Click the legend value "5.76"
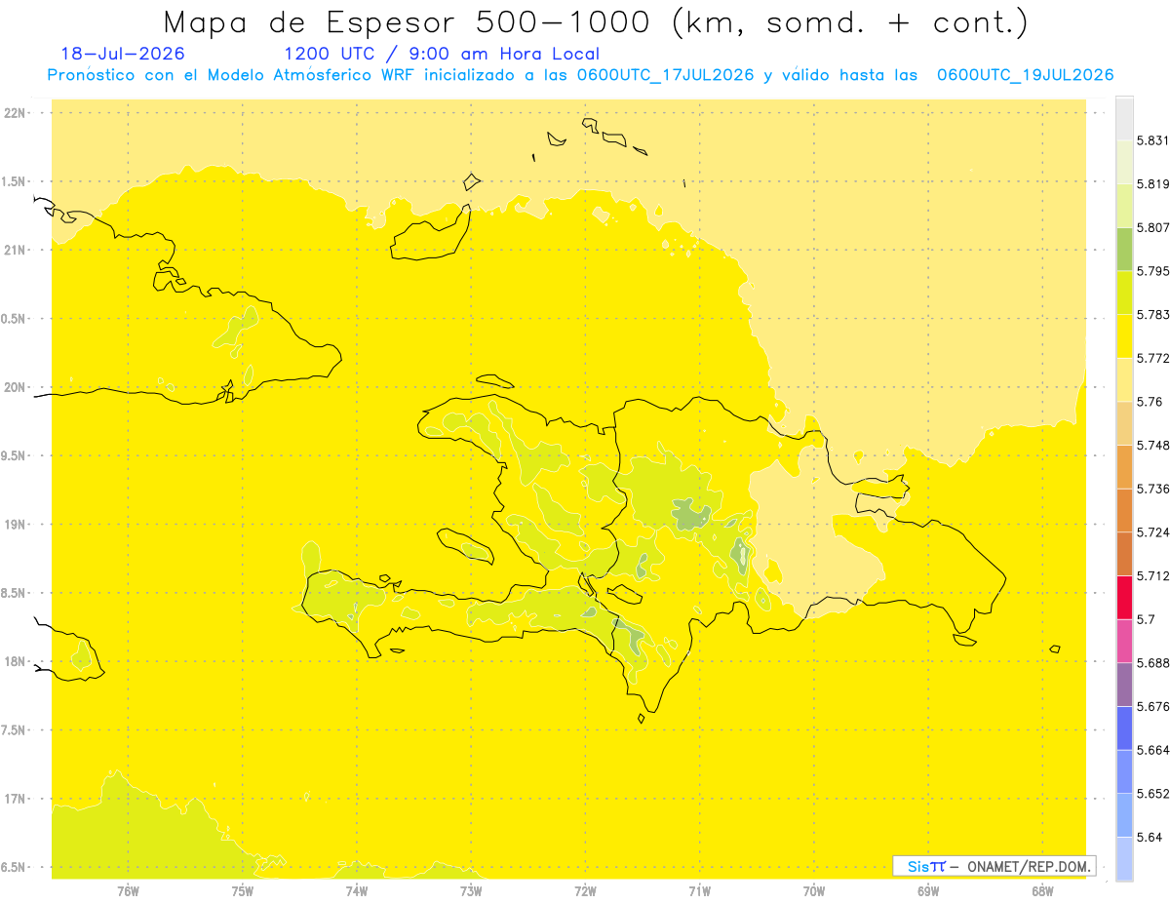 [x=1150, y=402]
